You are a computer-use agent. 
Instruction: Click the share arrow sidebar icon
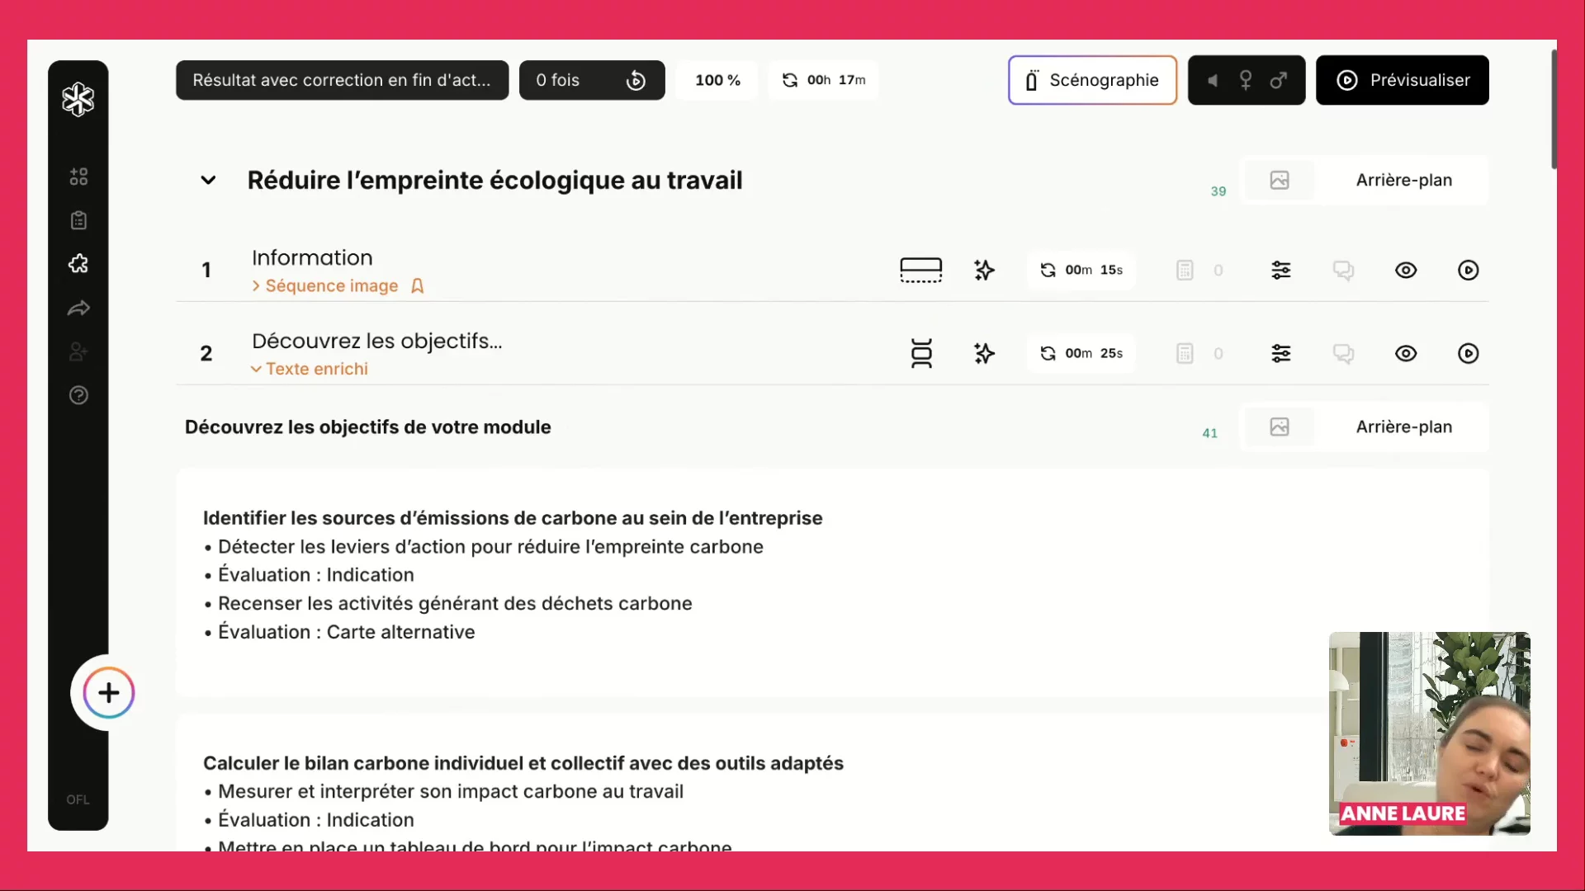click(x=78, y=309)
